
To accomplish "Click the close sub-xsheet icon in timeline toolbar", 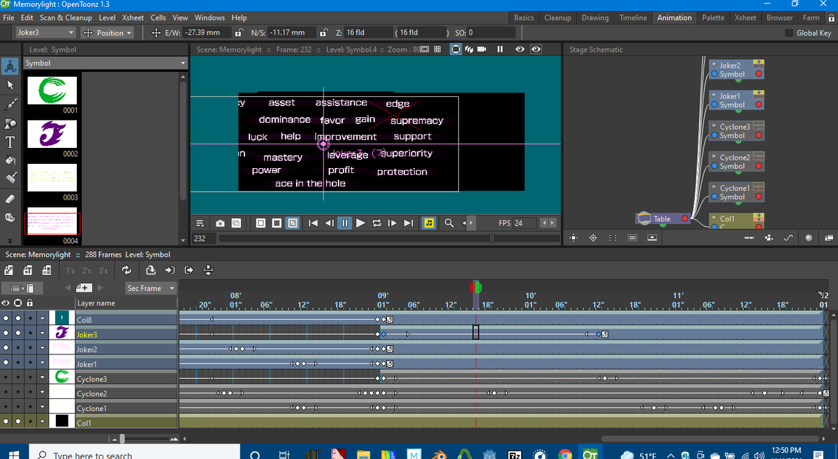I will coord(189,270).
